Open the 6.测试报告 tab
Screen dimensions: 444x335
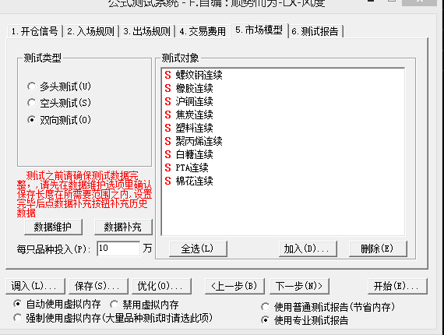pyautogui.click(x=315, y=31)
